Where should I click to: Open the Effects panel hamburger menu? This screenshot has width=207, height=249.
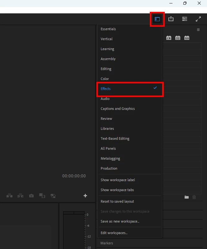click(198, 30)
